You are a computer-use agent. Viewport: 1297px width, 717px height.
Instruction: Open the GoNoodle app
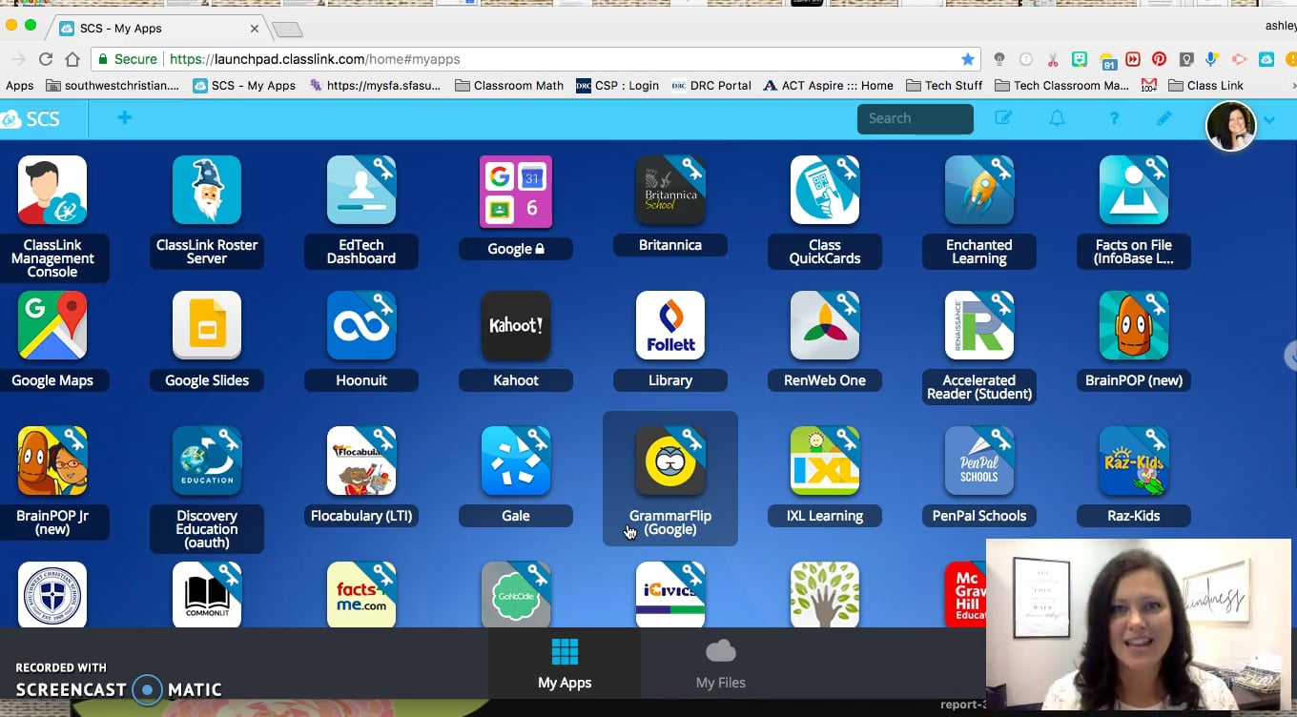point(516,595)
